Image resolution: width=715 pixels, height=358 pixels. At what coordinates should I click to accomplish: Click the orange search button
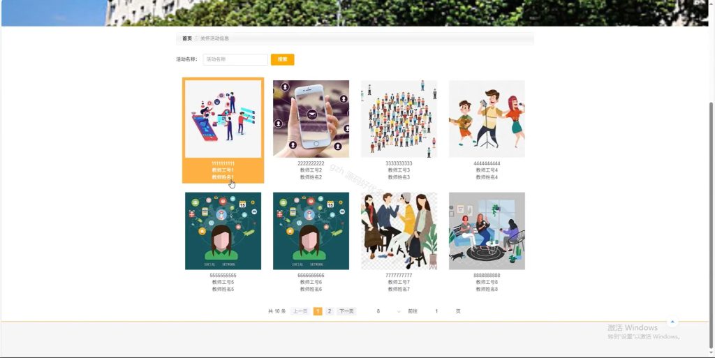[282, 59]
